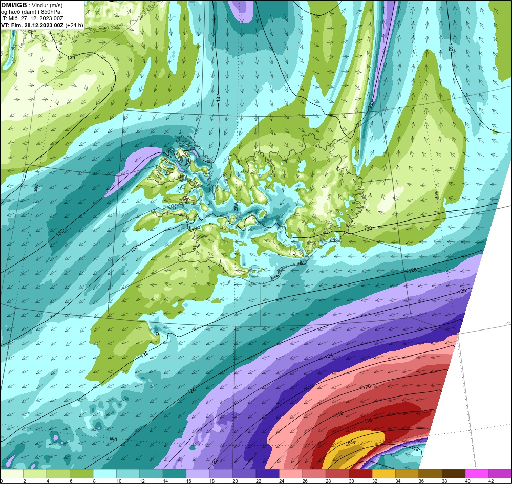Click the 'DMI/IGB : Vindur (m/s)' title text

coord(32,5)
